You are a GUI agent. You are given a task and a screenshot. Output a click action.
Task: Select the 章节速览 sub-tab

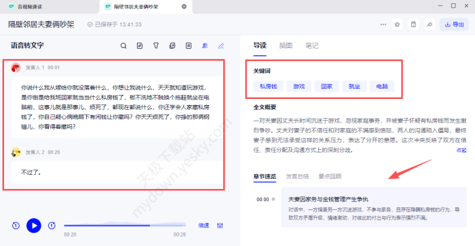point(265,176)
